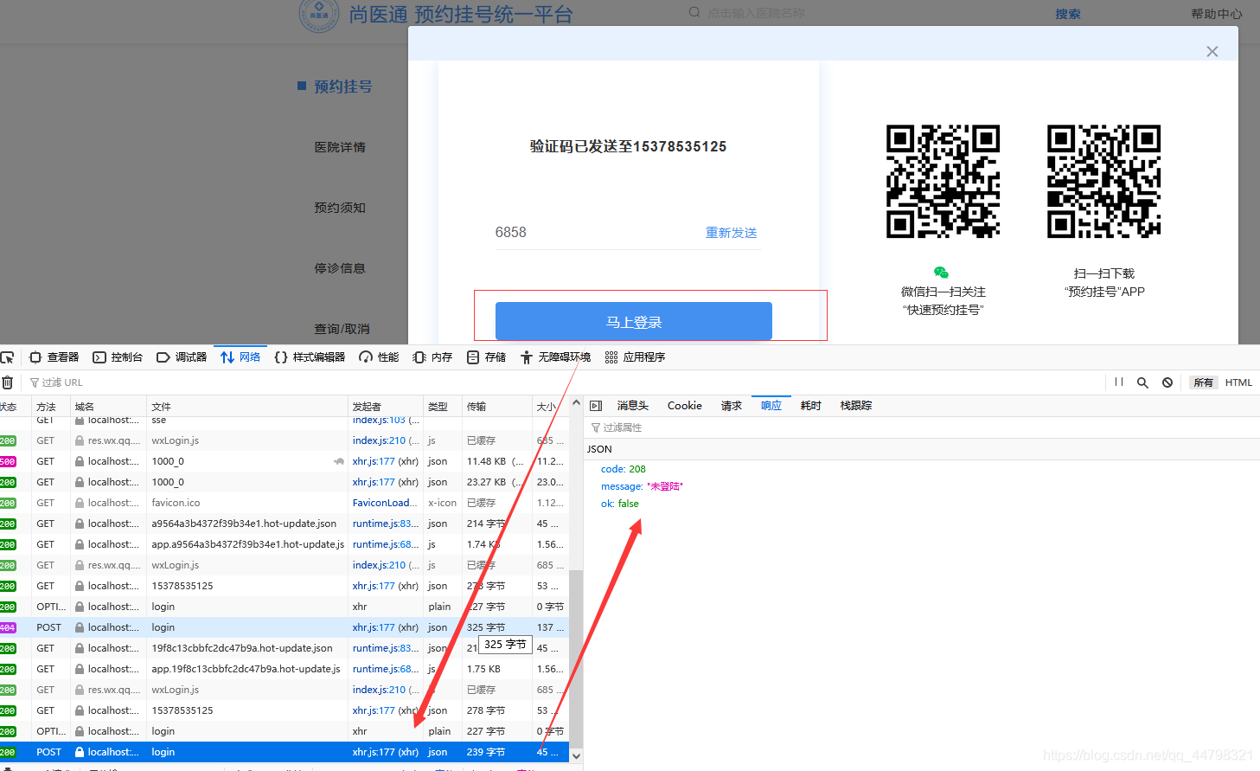This screenshot has width=1260, height=771.
Task: Select the highlighted POST login 239 字节 row
Action: [285, 752]
